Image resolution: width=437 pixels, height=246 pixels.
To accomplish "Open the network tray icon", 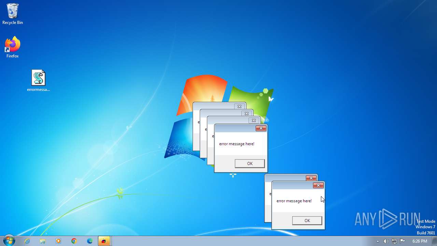I will [x=394, y=241].
